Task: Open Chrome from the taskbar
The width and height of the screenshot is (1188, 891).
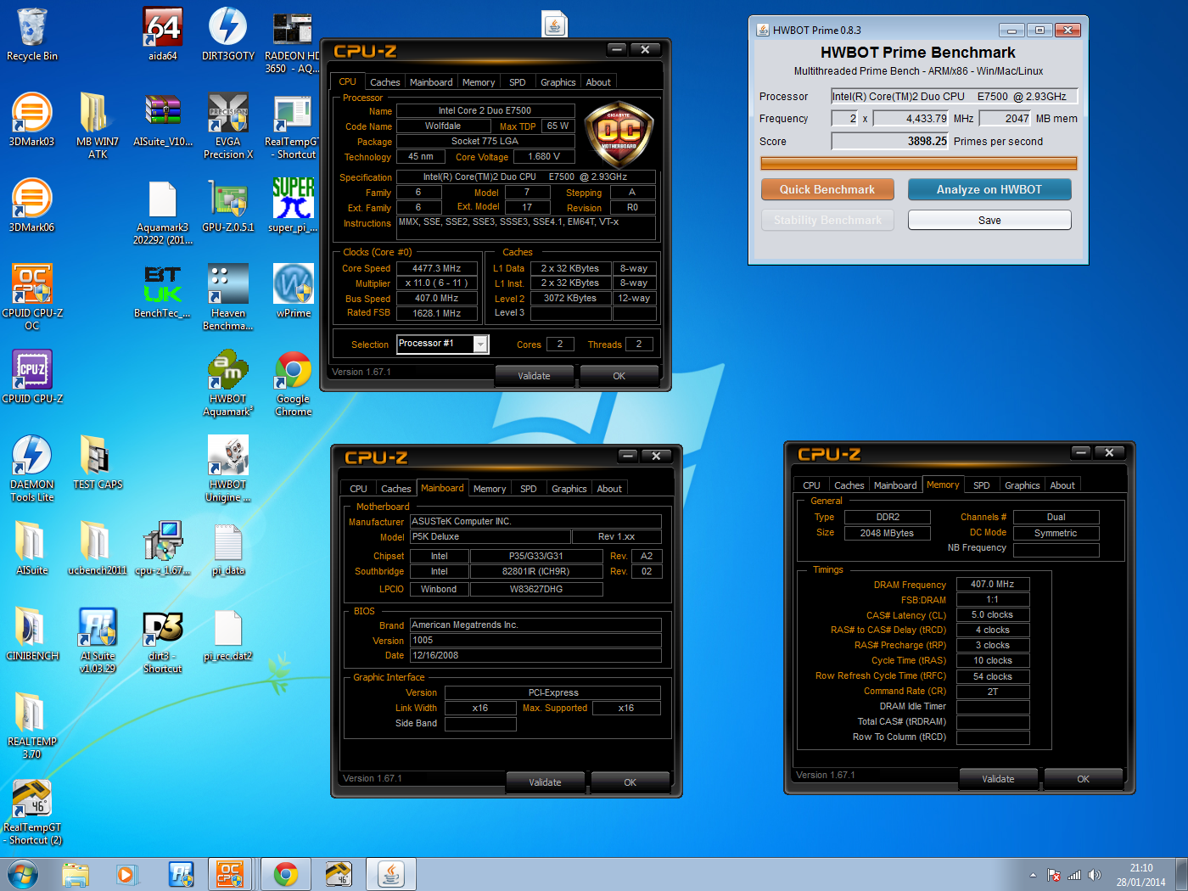Action: tap(286, 874)
